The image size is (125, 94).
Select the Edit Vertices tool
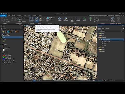point(72,19)
